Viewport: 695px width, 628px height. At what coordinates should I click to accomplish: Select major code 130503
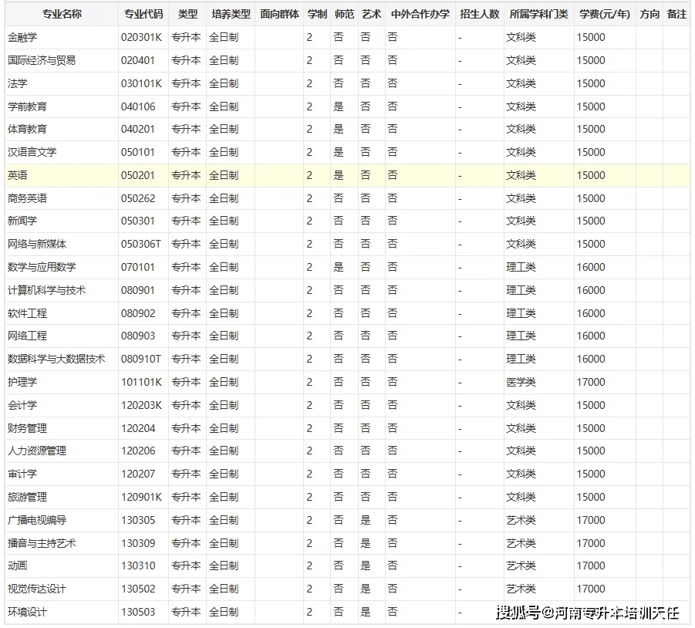(x=138, y=612)
